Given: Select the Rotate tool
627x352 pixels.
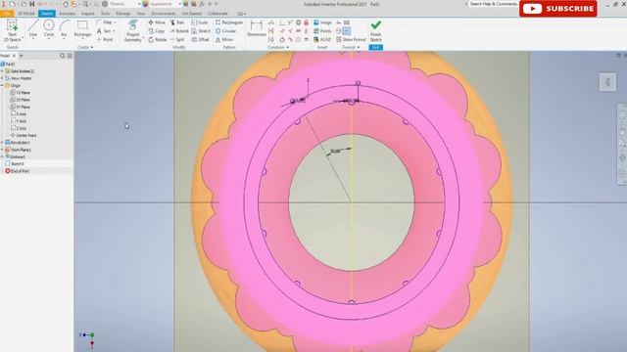Looking at the screenshot, I should [x=157, y=39].
